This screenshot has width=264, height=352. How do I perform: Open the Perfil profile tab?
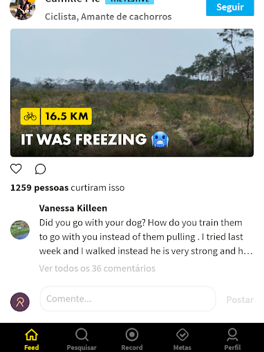pos(232,339)
